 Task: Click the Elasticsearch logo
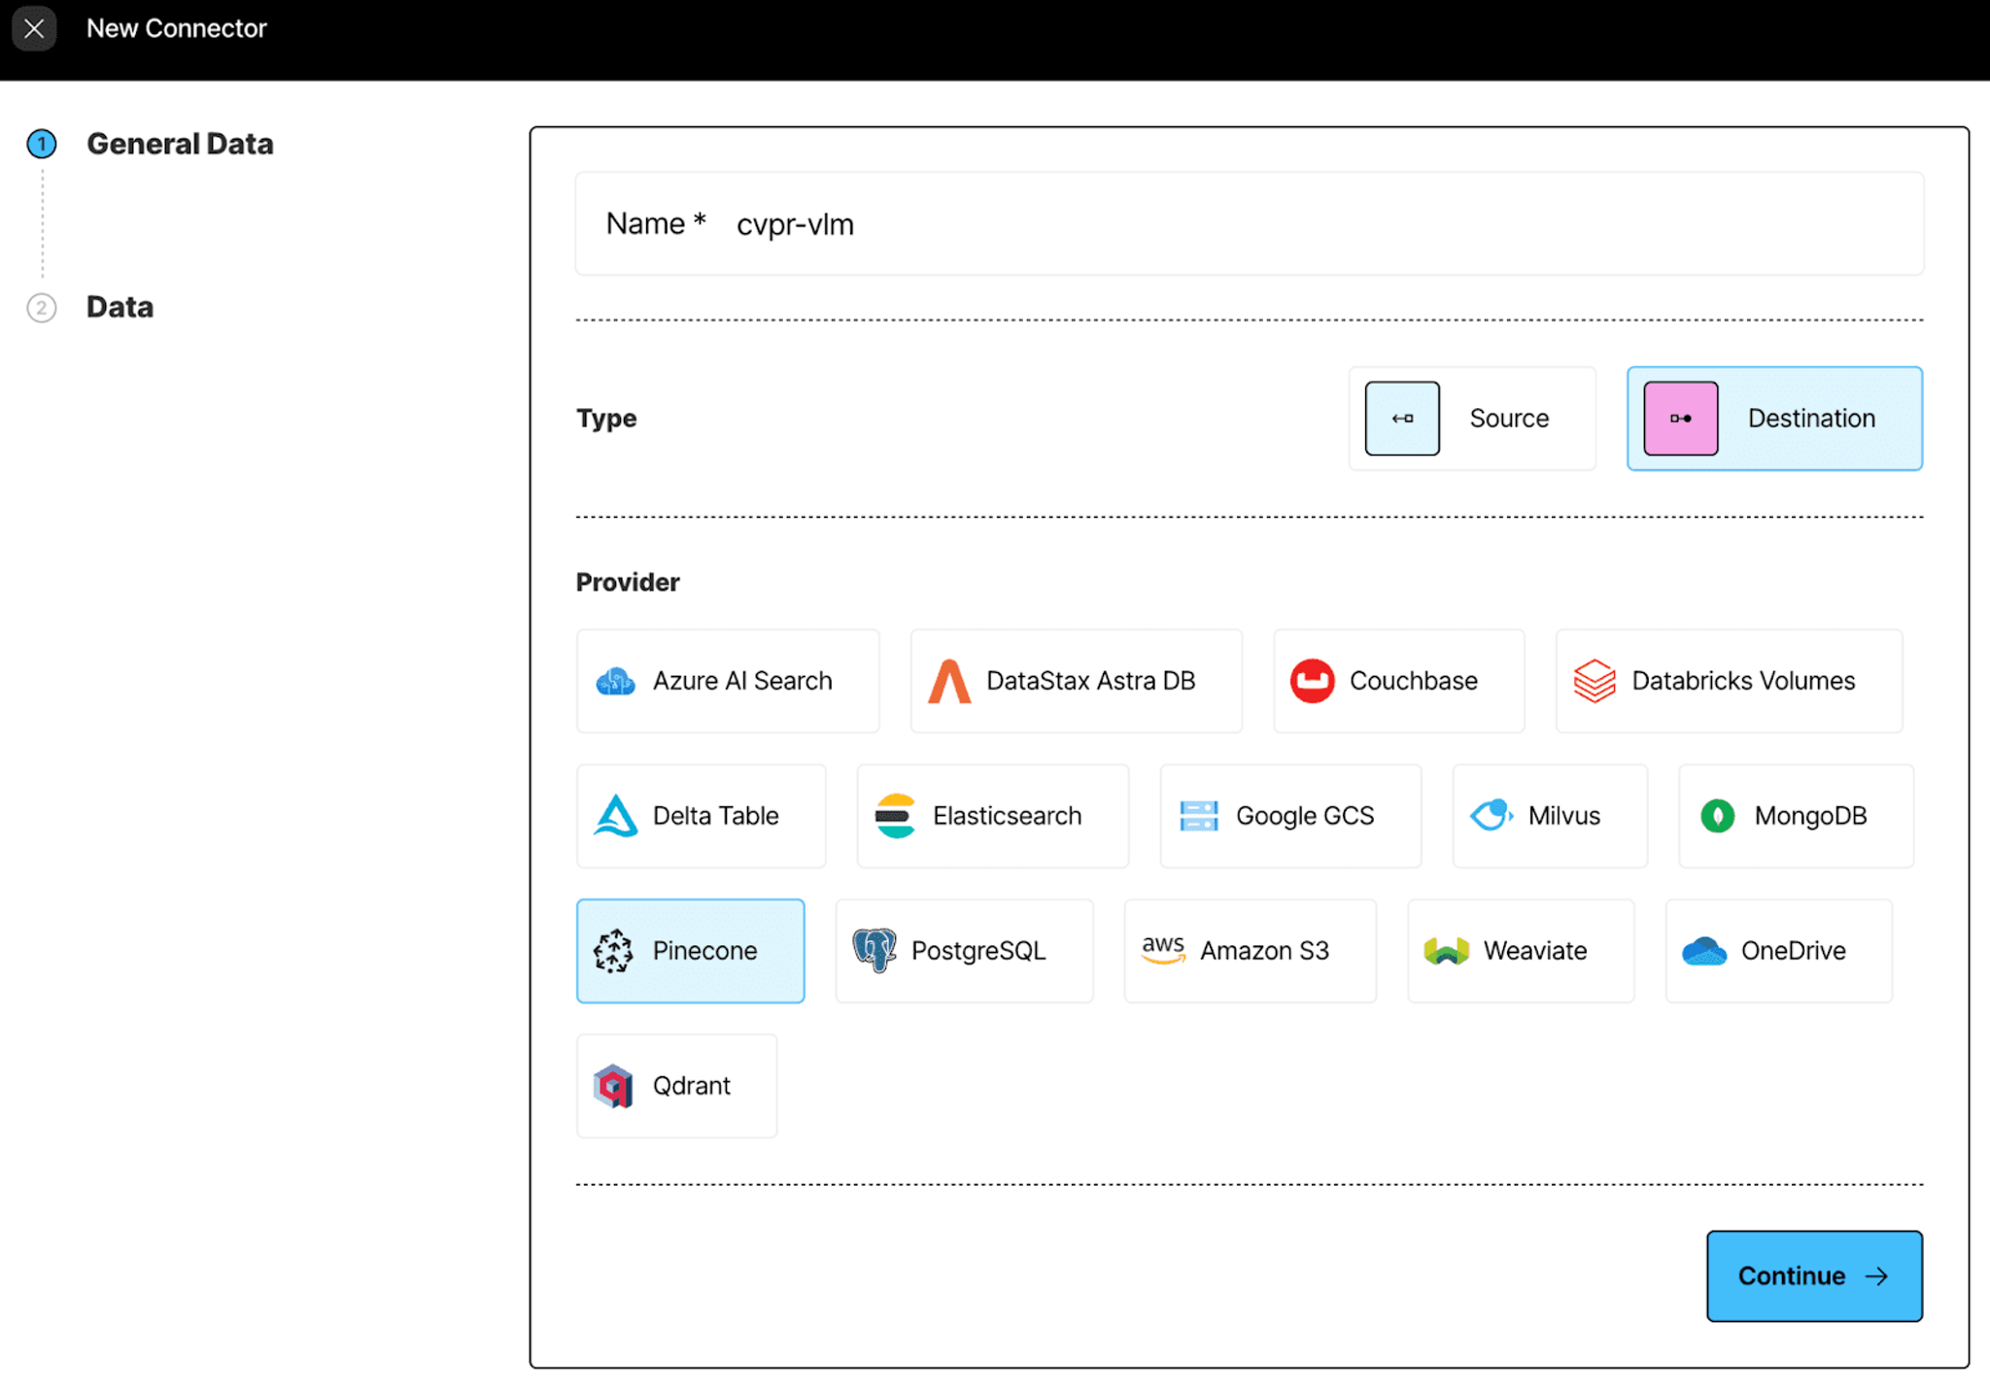point(895,816)
